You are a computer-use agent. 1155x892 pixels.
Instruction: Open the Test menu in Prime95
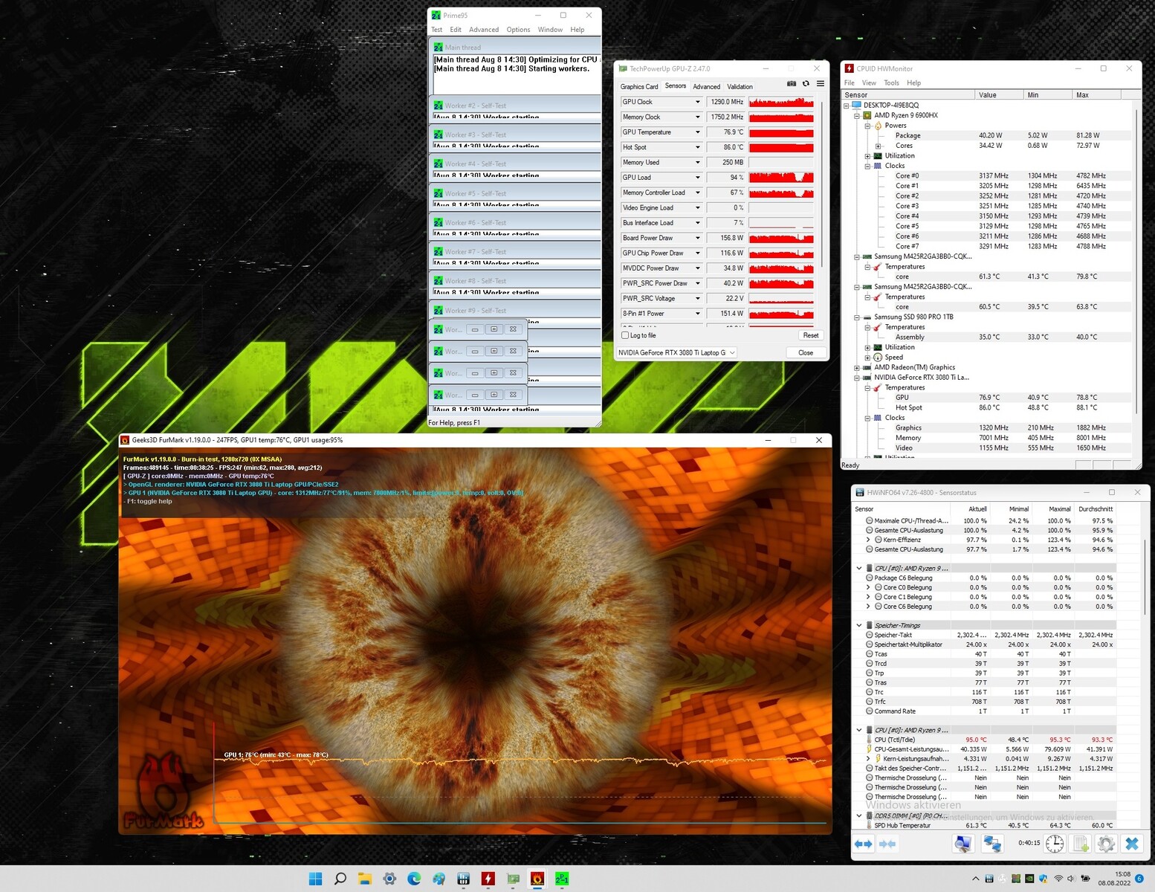436,30
